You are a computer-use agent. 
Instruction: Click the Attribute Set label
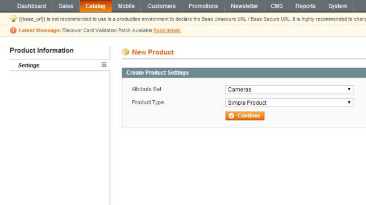pos(147,89)
